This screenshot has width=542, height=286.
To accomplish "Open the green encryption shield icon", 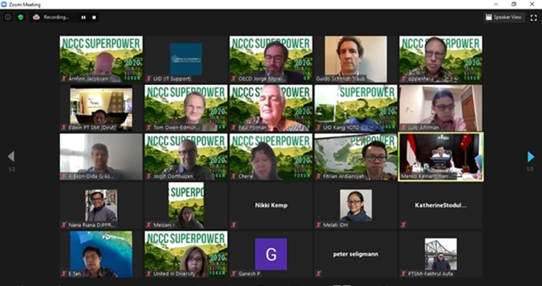I will [21, 18].
